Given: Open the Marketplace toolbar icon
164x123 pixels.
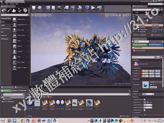Looking at the screenshot, I should click(53, 8).
